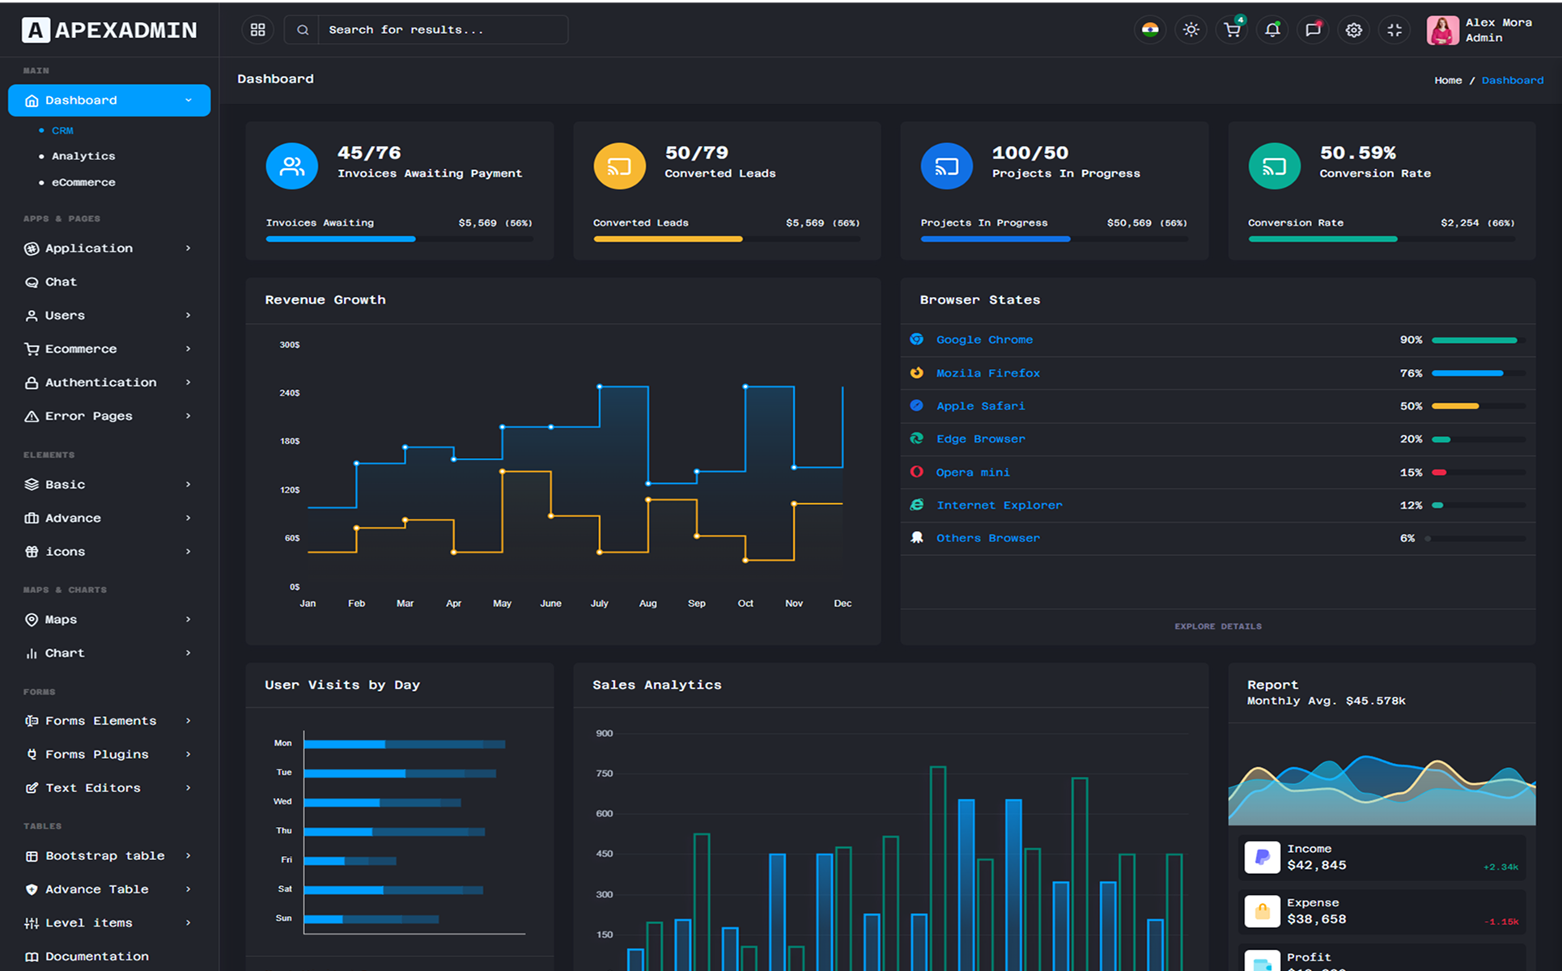Click the ApexAdmin logo
The width and height of the screenshot is (1562, 971).
(x=109, y=30)
